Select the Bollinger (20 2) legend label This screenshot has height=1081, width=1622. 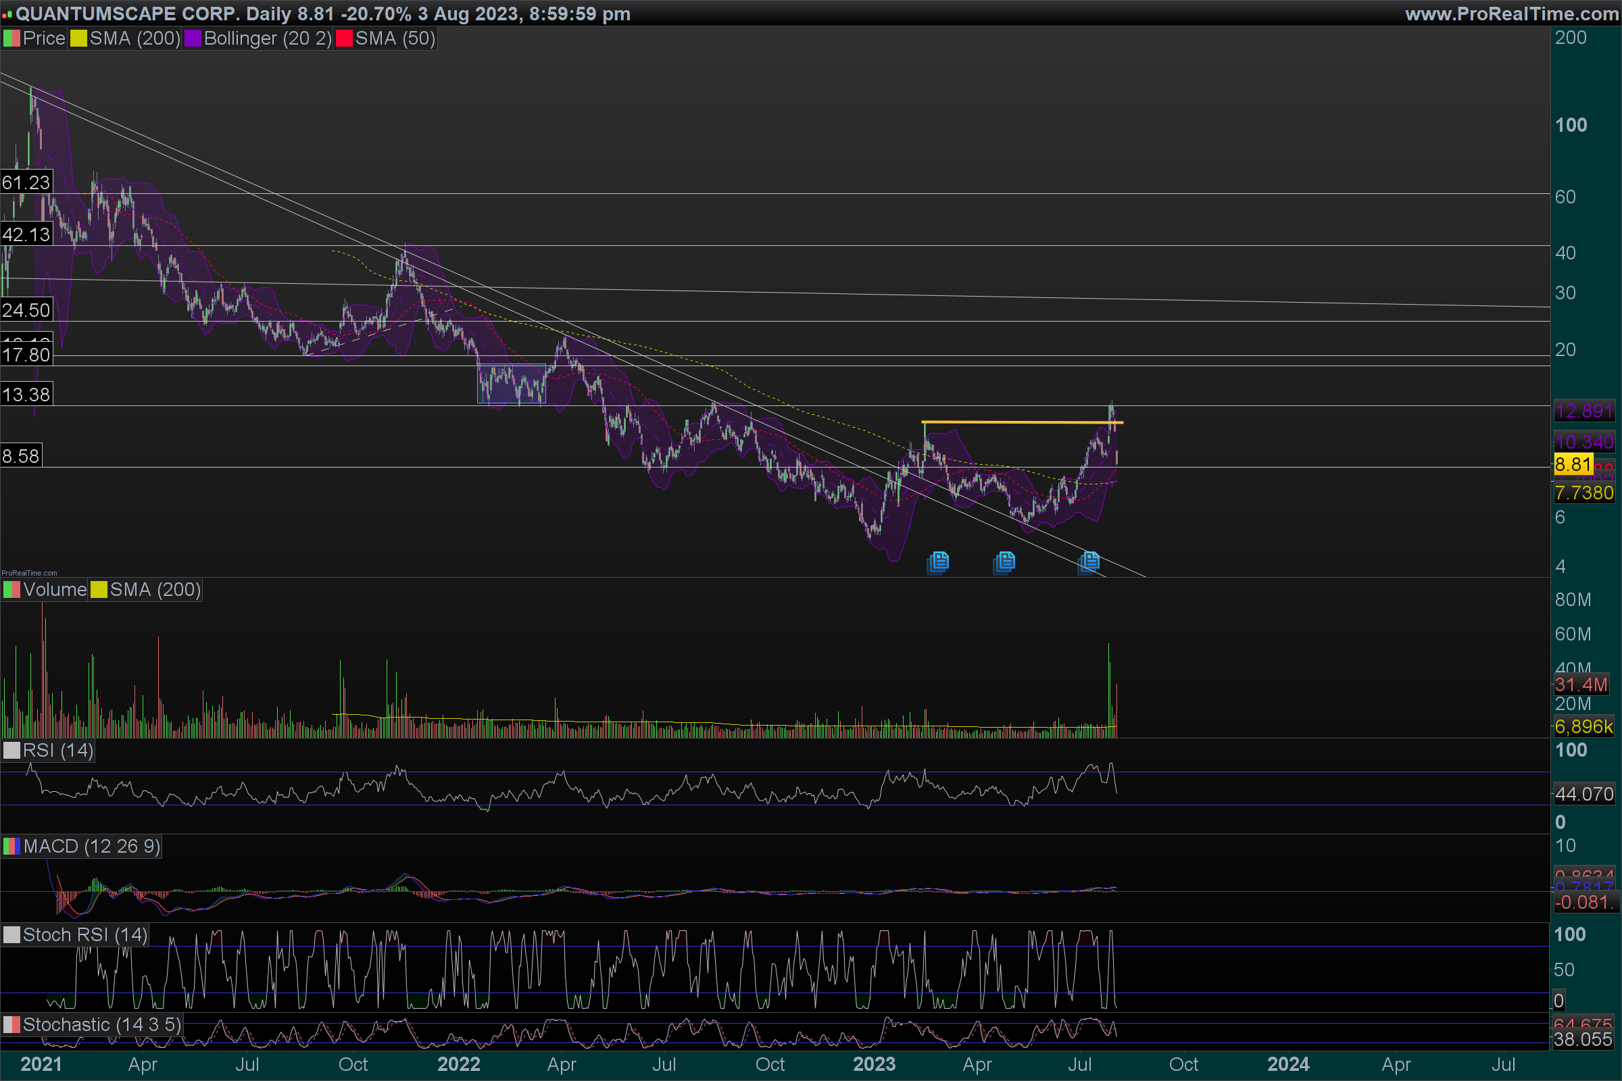click(x=268, y=39)
